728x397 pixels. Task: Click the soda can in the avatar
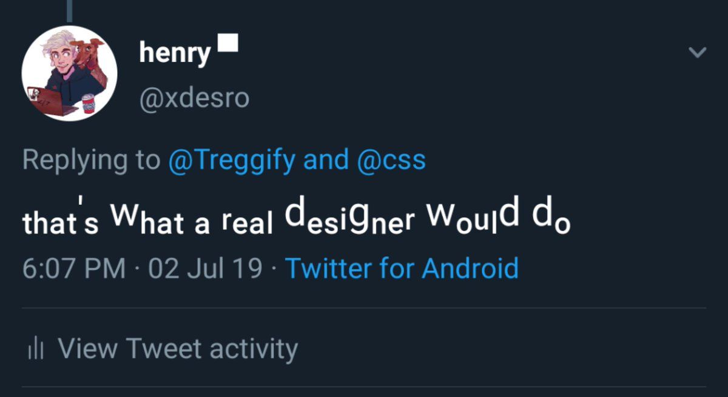click(89, 104)
